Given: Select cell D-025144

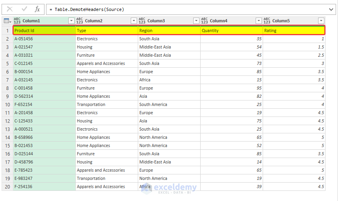Looking at the screenshot, I should pyautogui.click(x=44, y=154).
